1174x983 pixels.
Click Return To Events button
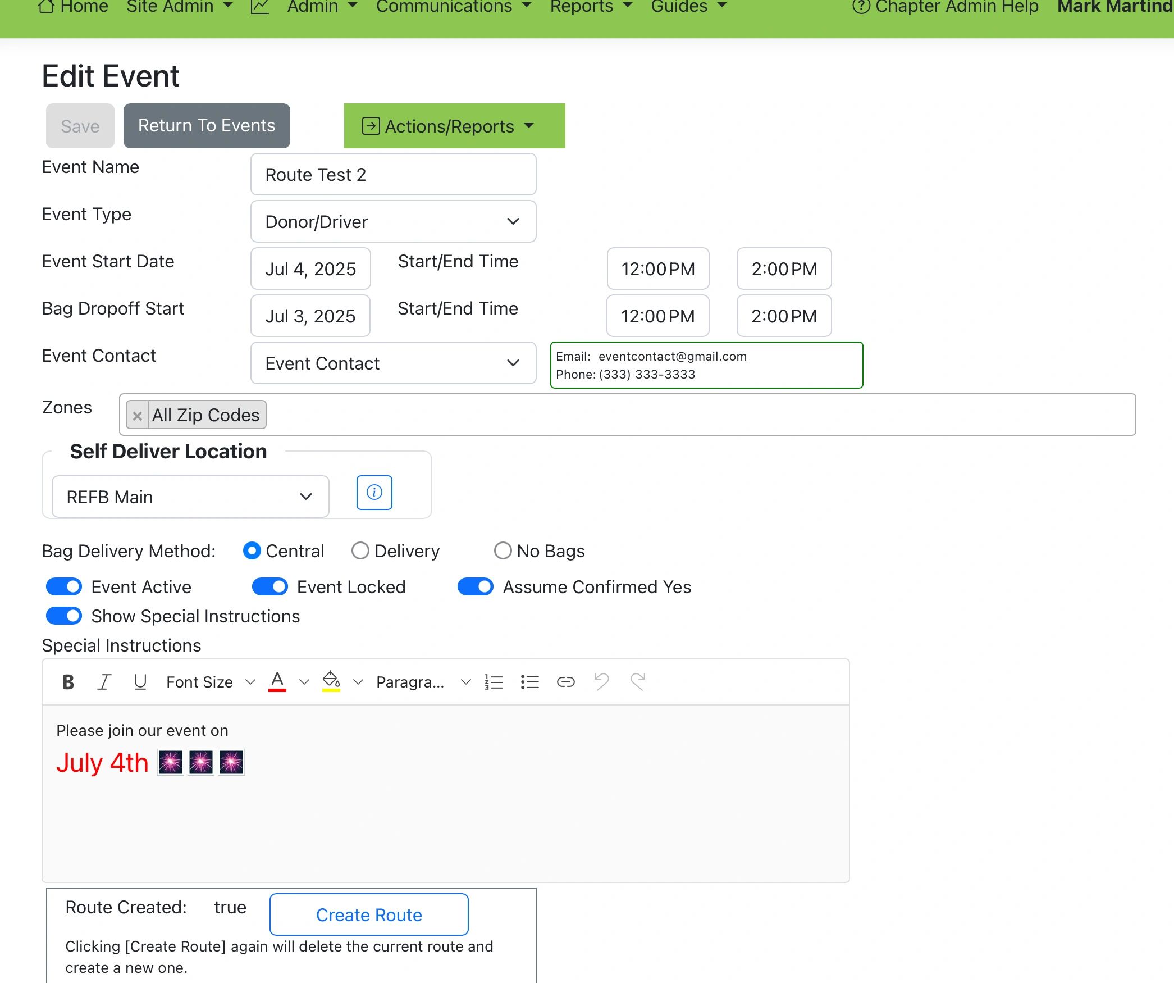tap(207, 126)
